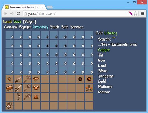Select the copper chainmail icon
148x113 pixels.
pos(36,88)
